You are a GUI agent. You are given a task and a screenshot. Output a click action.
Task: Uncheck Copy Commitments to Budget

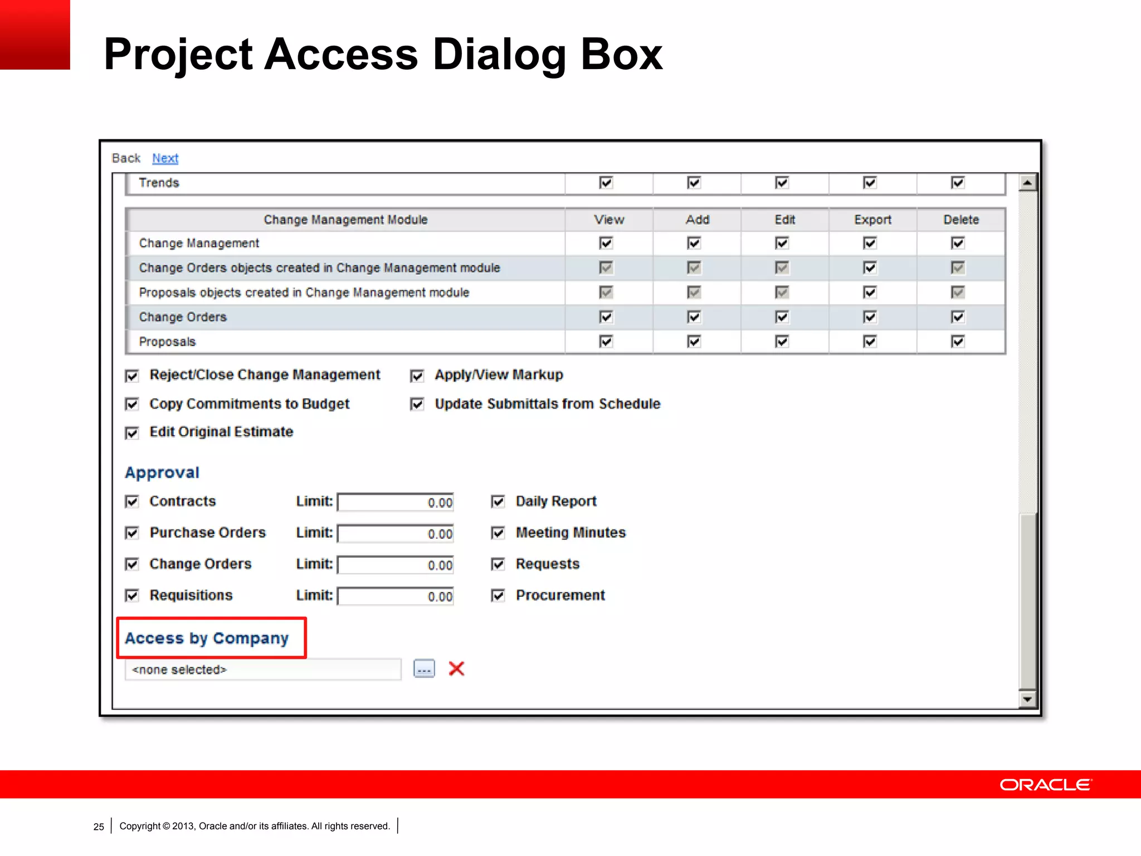[x=132, y=404]
